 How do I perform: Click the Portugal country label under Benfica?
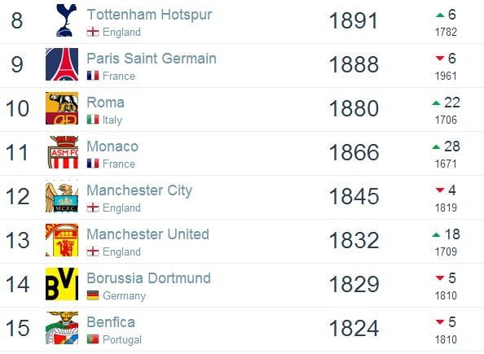point(122,339)
